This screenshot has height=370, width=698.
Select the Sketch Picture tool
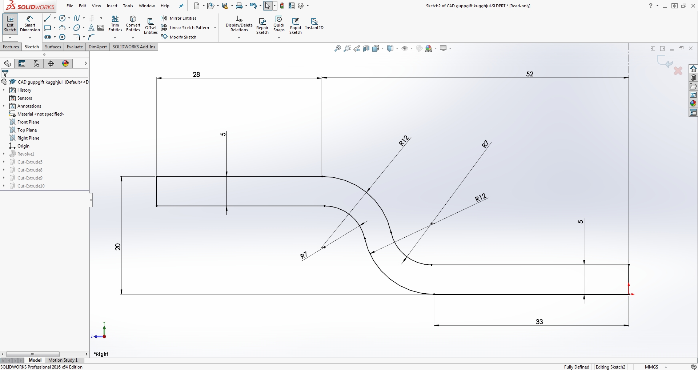coord(101,28)
